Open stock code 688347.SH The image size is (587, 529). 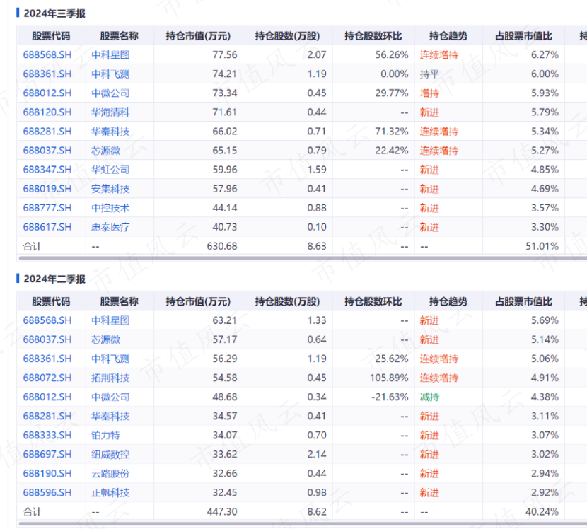(x=47, y=170)
